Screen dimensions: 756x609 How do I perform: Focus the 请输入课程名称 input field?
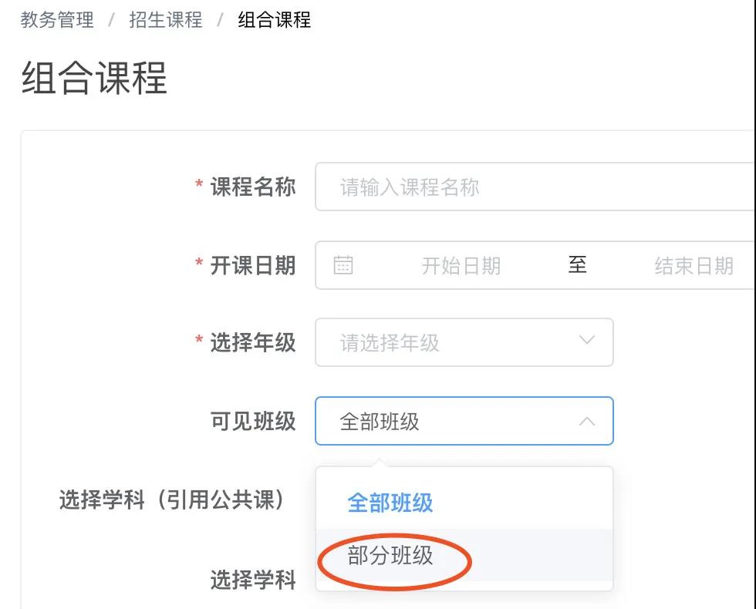click(532, 187)
